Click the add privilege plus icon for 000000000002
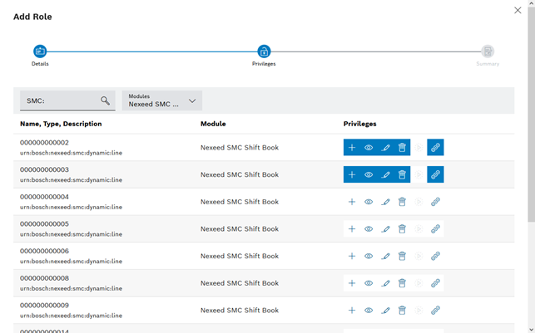 [x=352, y=148]
